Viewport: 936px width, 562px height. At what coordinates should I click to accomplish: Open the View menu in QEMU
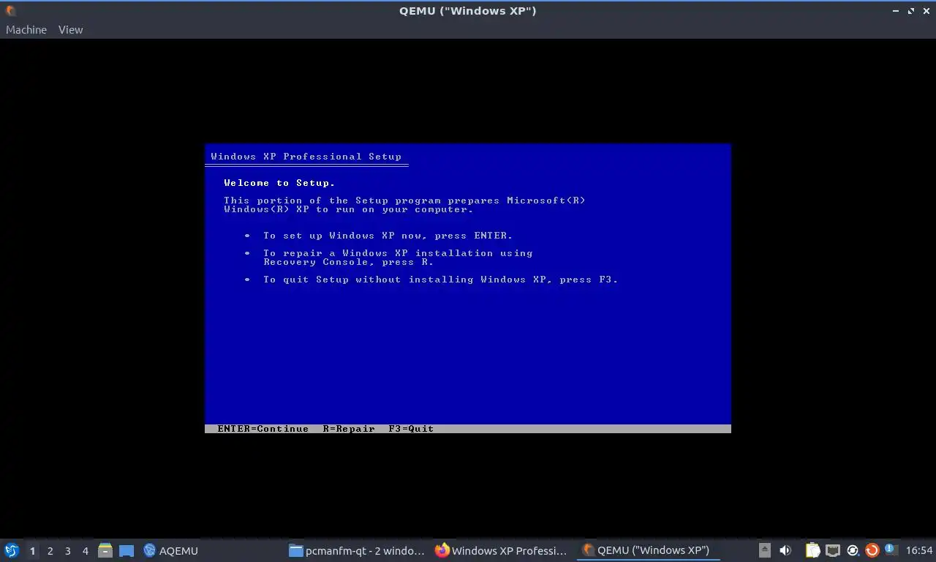(x=71, y=30)
